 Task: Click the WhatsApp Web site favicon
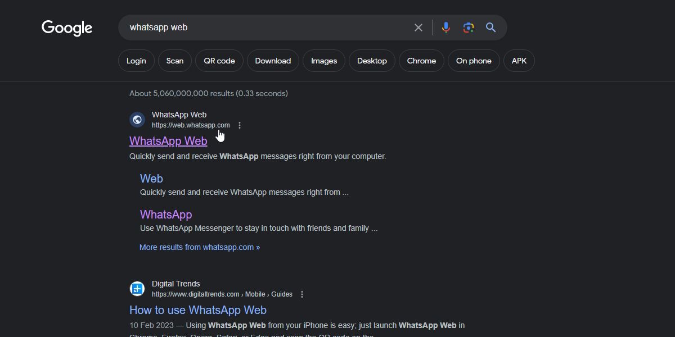point(137,119)
